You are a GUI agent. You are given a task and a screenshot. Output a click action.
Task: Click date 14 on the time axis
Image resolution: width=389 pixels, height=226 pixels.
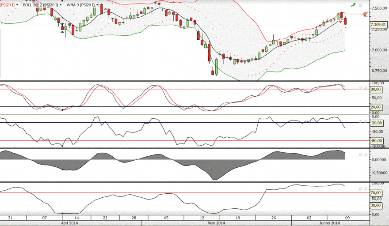76,218
